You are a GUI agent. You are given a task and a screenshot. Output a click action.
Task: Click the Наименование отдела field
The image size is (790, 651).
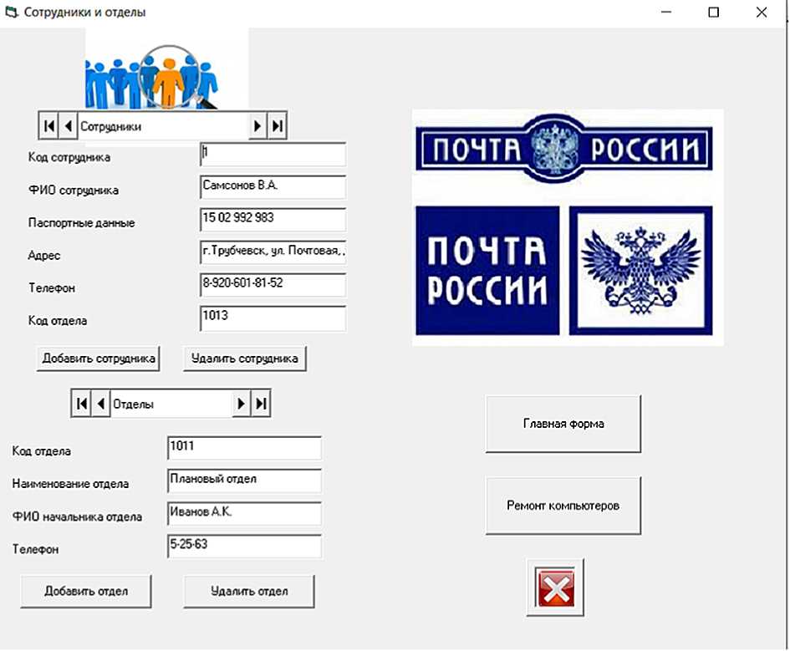(x=244, y=481)
